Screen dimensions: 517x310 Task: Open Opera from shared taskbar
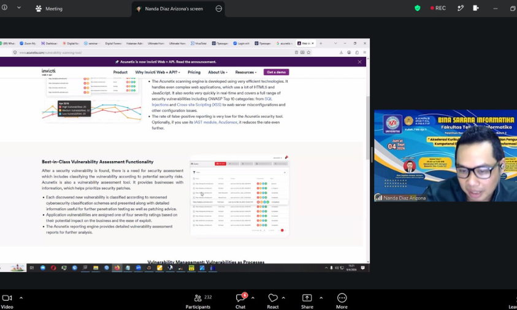[x=53, y=268]
